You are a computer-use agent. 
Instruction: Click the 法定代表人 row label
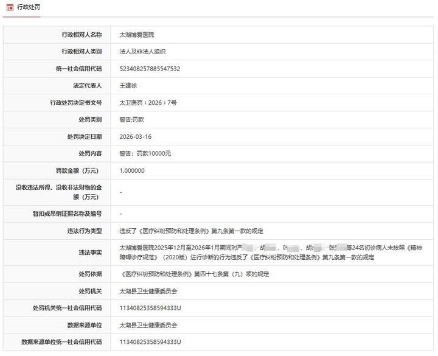(87, 86)
